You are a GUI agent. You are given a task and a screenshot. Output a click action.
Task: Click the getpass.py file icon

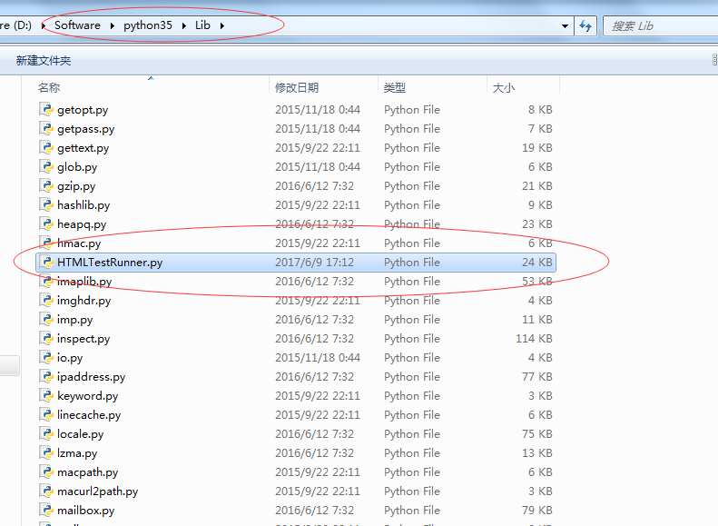pyautogui.click(x=46, y=129)
